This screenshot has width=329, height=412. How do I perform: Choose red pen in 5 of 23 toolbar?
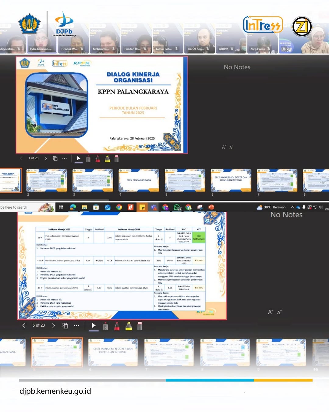pyautogui.click(x=117, y=326)
